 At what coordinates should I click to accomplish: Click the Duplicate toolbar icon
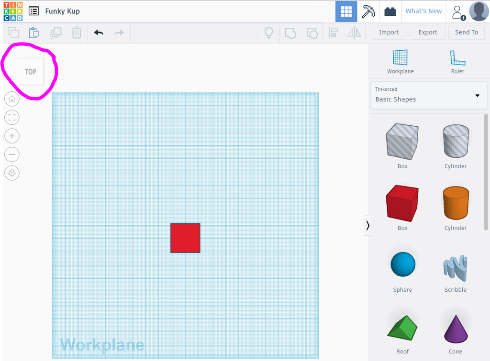(x=56, y=33)
